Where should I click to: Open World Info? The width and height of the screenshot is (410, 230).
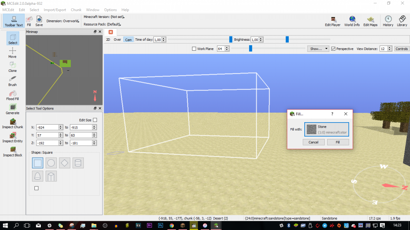(x=352, y=21)
